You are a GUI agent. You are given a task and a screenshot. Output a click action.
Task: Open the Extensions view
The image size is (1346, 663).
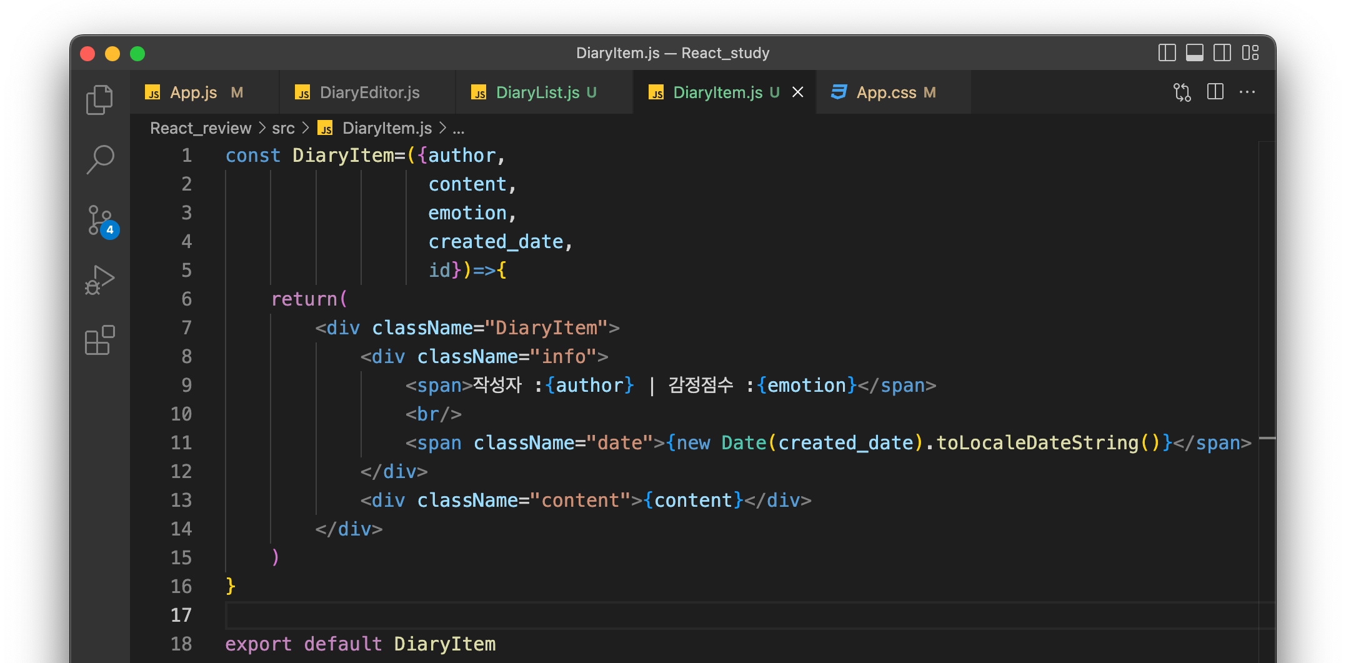(99, 341)
